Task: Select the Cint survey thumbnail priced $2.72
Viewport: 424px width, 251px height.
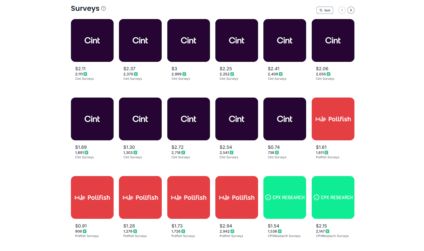Action: [188, 119]
